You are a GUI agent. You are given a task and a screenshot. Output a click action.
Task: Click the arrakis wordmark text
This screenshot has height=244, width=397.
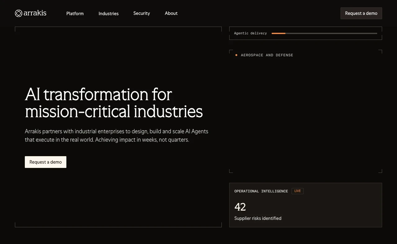pyautogui.click(x=35, y=13)
